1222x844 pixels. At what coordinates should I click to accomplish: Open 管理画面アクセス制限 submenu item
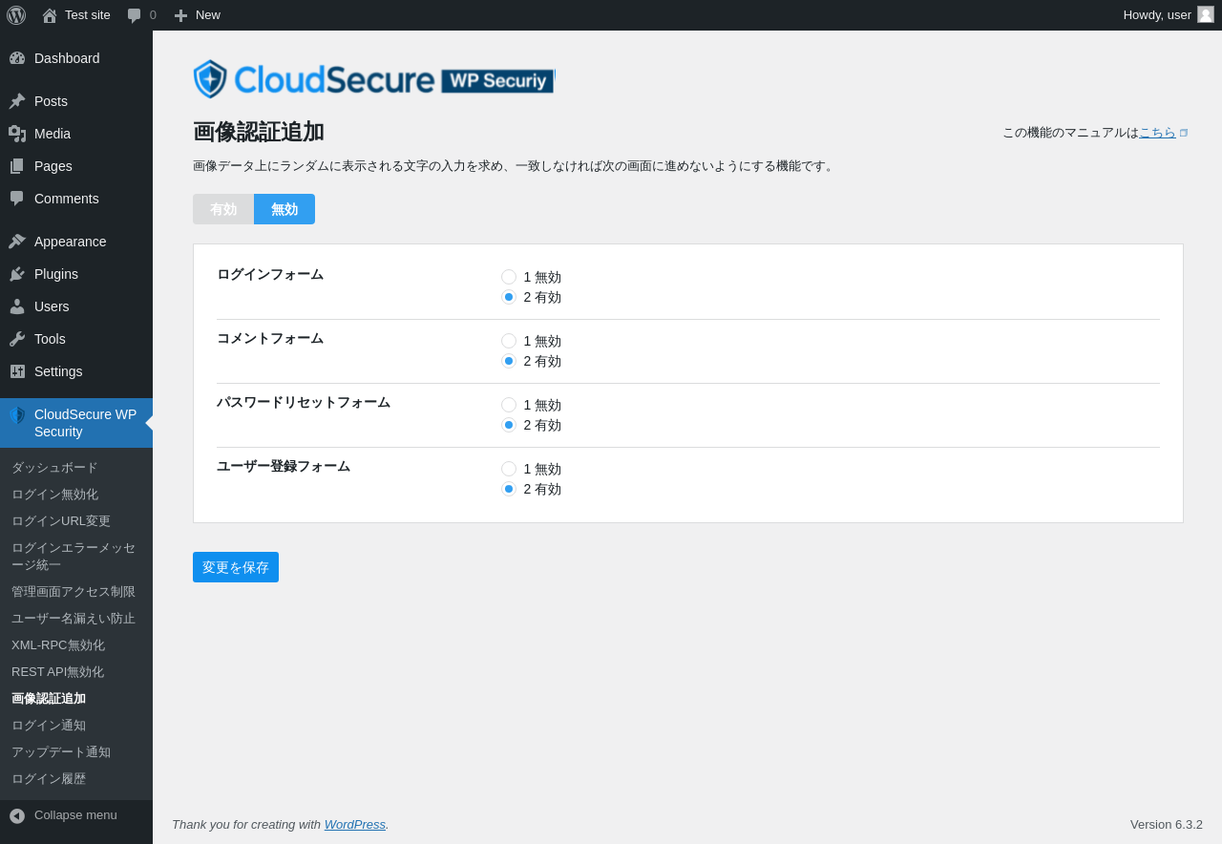76,592
